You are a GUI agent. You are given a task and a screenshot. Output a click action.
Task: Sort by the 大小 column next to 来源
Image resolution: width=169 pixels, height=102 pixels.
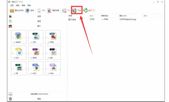pos(95,16)
